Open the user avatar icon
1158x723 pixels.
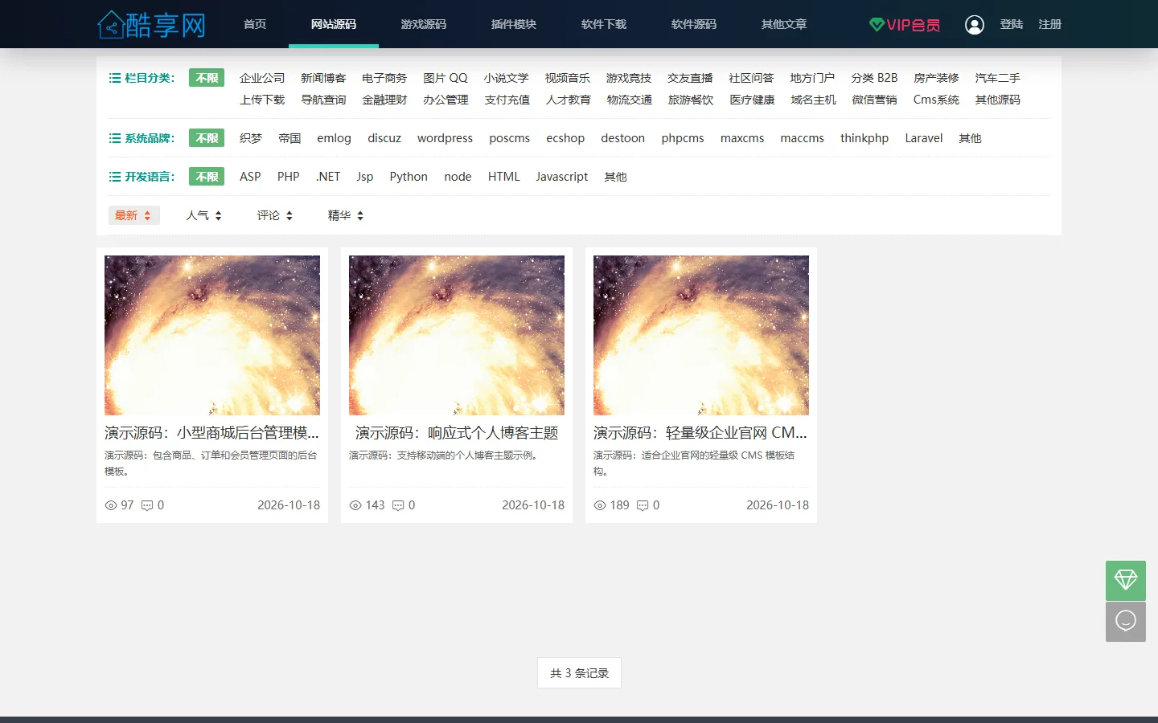pos(975,25)
